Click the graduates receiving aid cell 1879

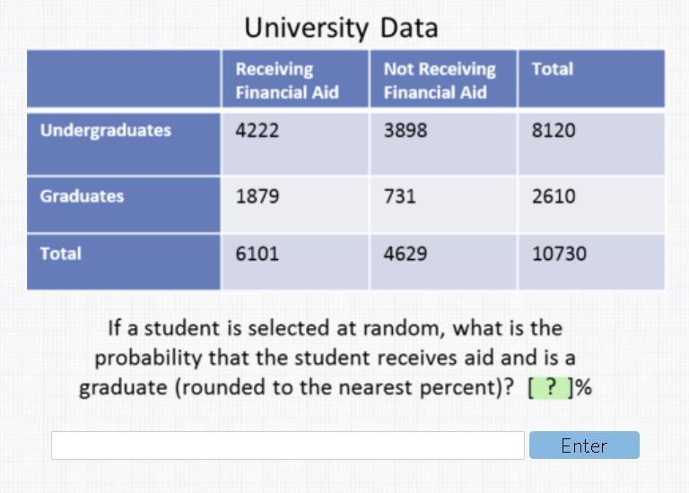click(257, 196)
